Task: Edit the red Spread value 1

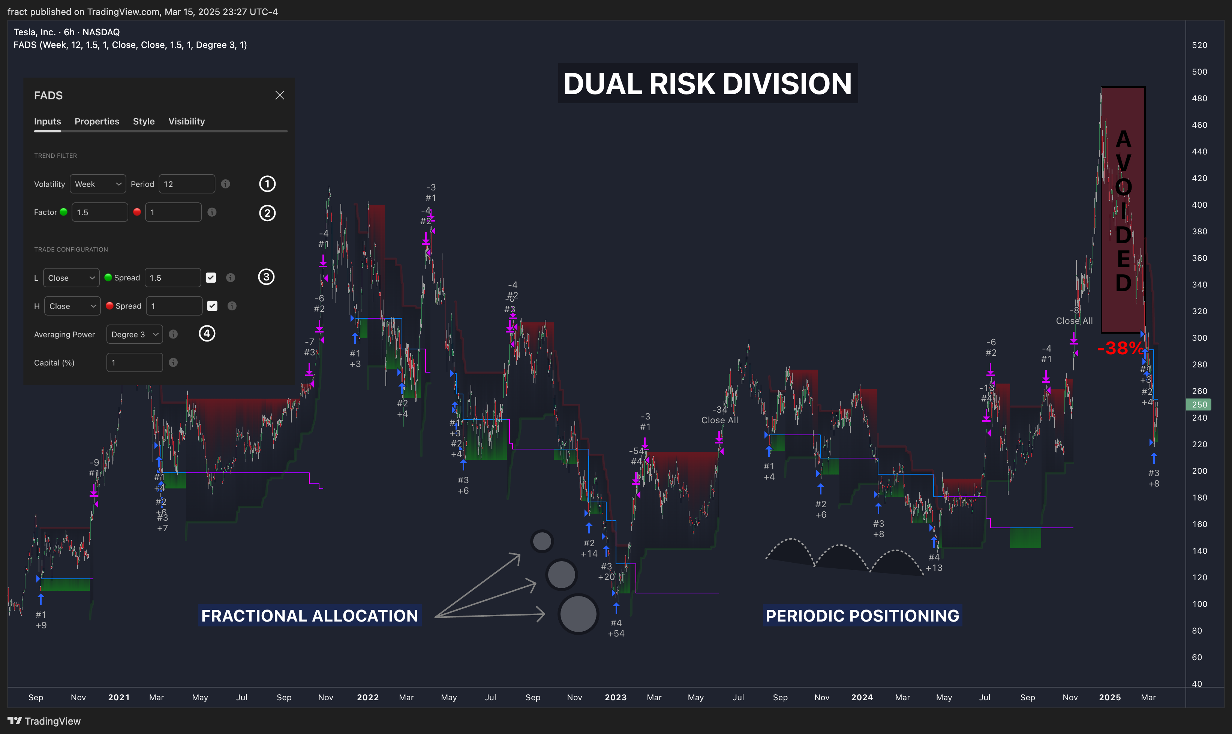Action: pos(174,306)
